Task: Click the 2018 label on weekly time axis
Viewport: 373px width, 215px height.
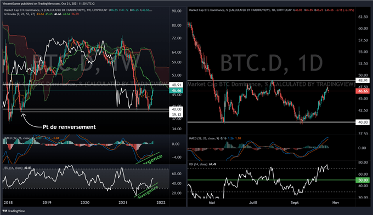Action: click(x=8, y=202)
